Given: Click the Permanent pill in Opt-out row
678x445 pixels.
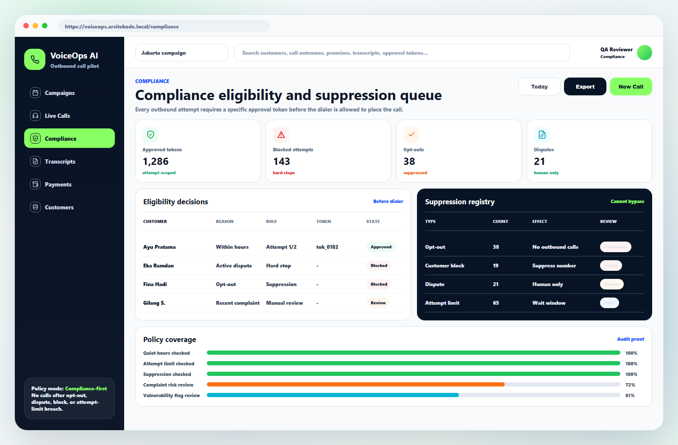Looking at the screenshot, I should (x=616, y=247).
